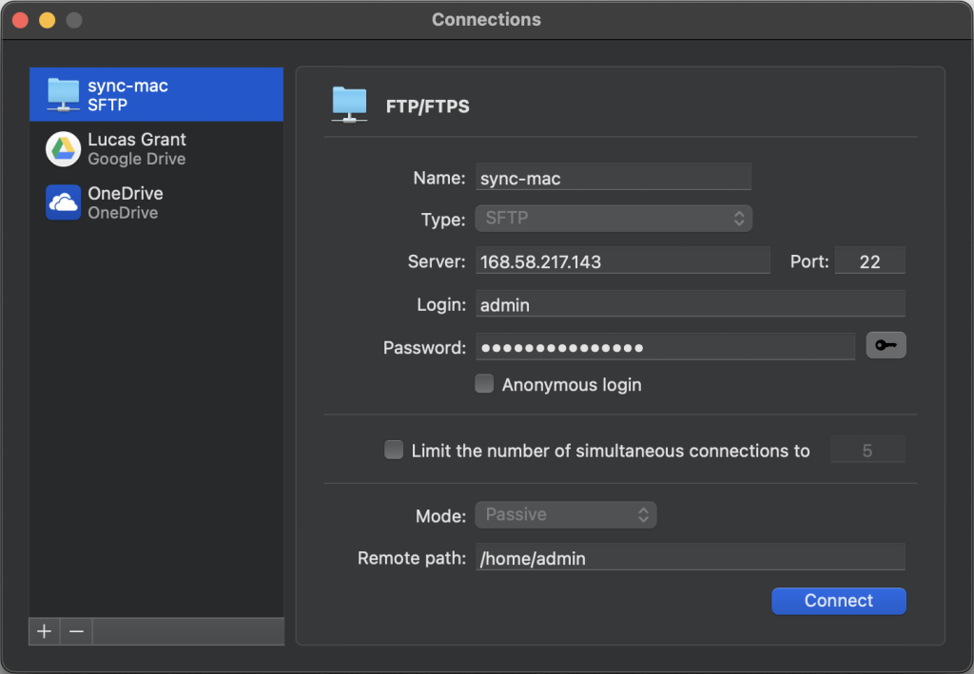Open the Type dropdown showing SFTP
This screenshot has height=674, width=974.
pos(614,218)
